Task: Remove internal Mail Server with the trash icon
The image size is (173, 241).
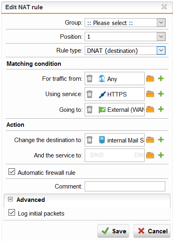Action: 90,140
